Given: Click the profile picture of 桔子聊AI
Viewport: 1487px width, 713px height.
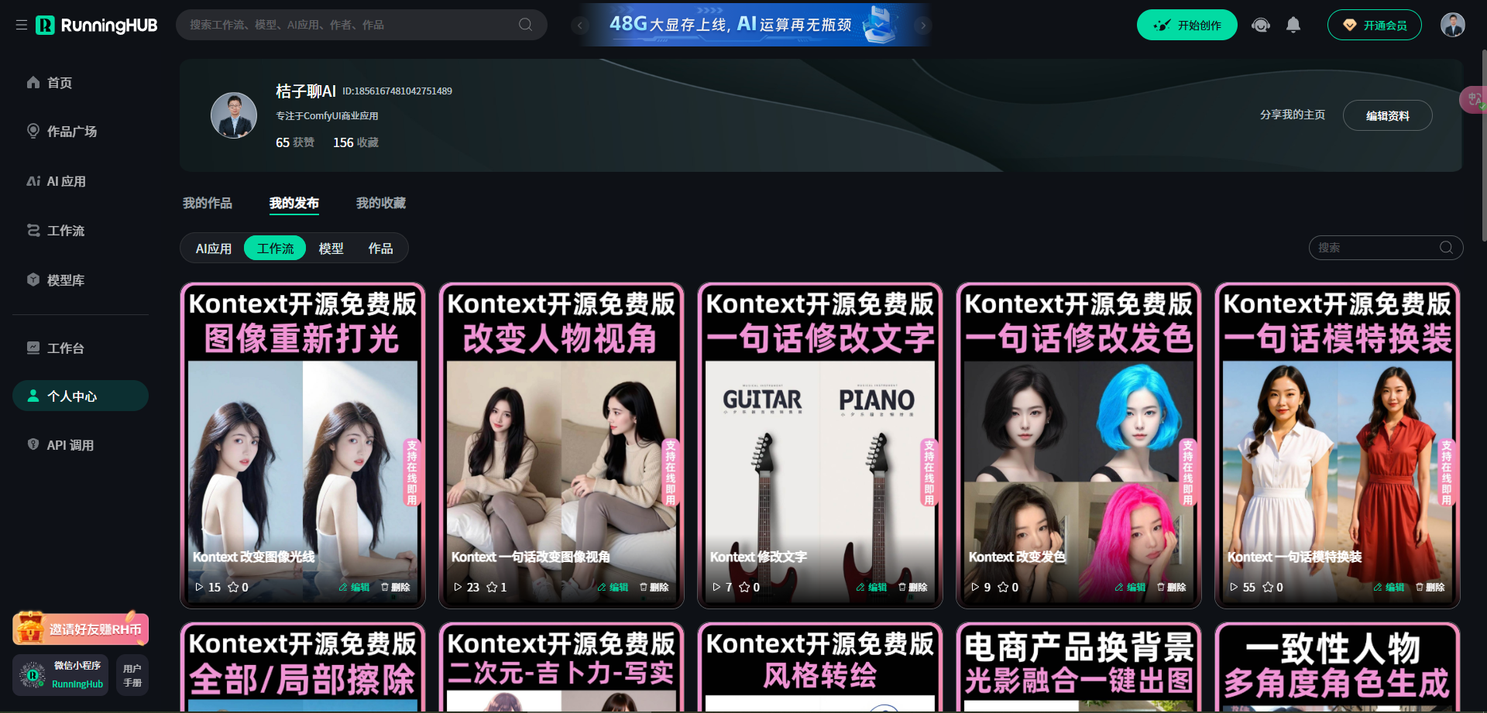Looking at the screenshot, I should tap(234, 115).
